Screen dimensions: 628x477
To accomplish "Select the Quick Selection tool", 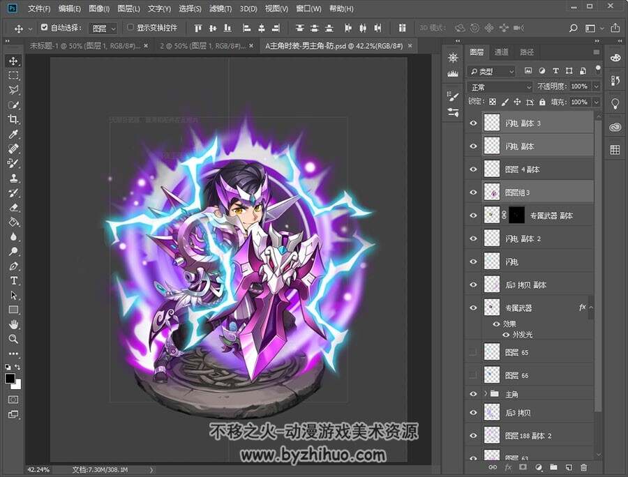I will point(13,105).
